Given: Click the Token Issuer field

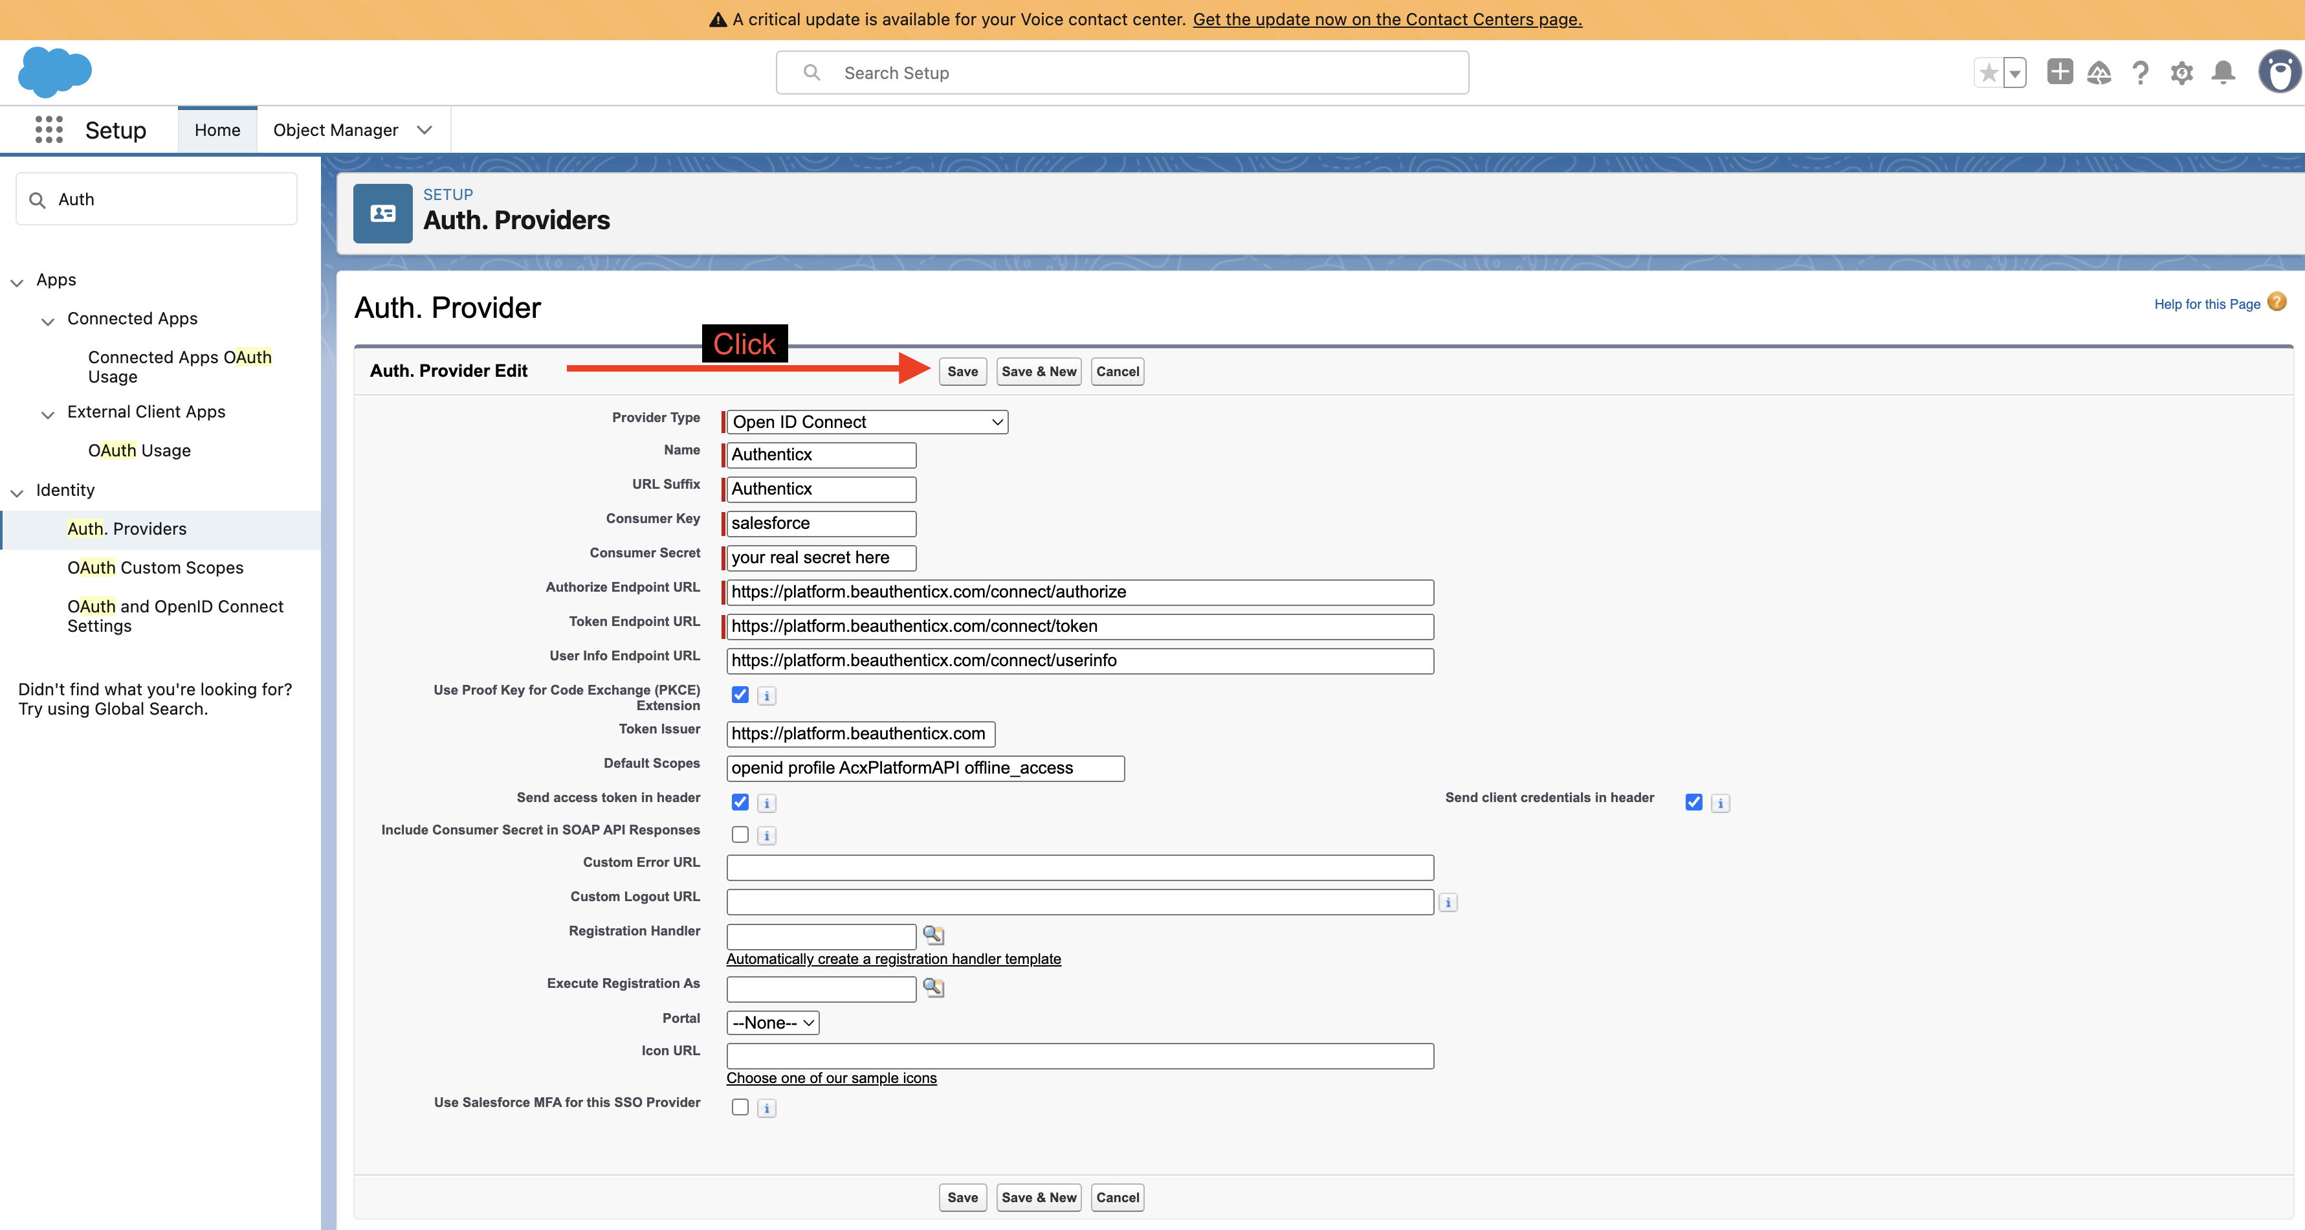Looking at the screenshot, I should coord(861,734).
